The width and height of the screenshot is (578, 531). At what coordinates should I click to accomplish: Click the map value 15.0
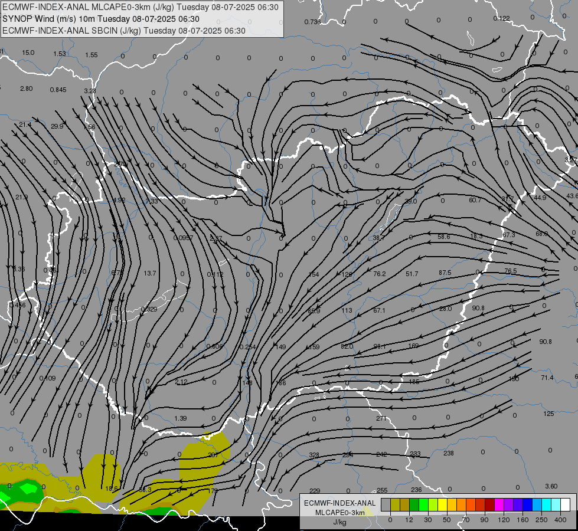[x=28, y=53]
